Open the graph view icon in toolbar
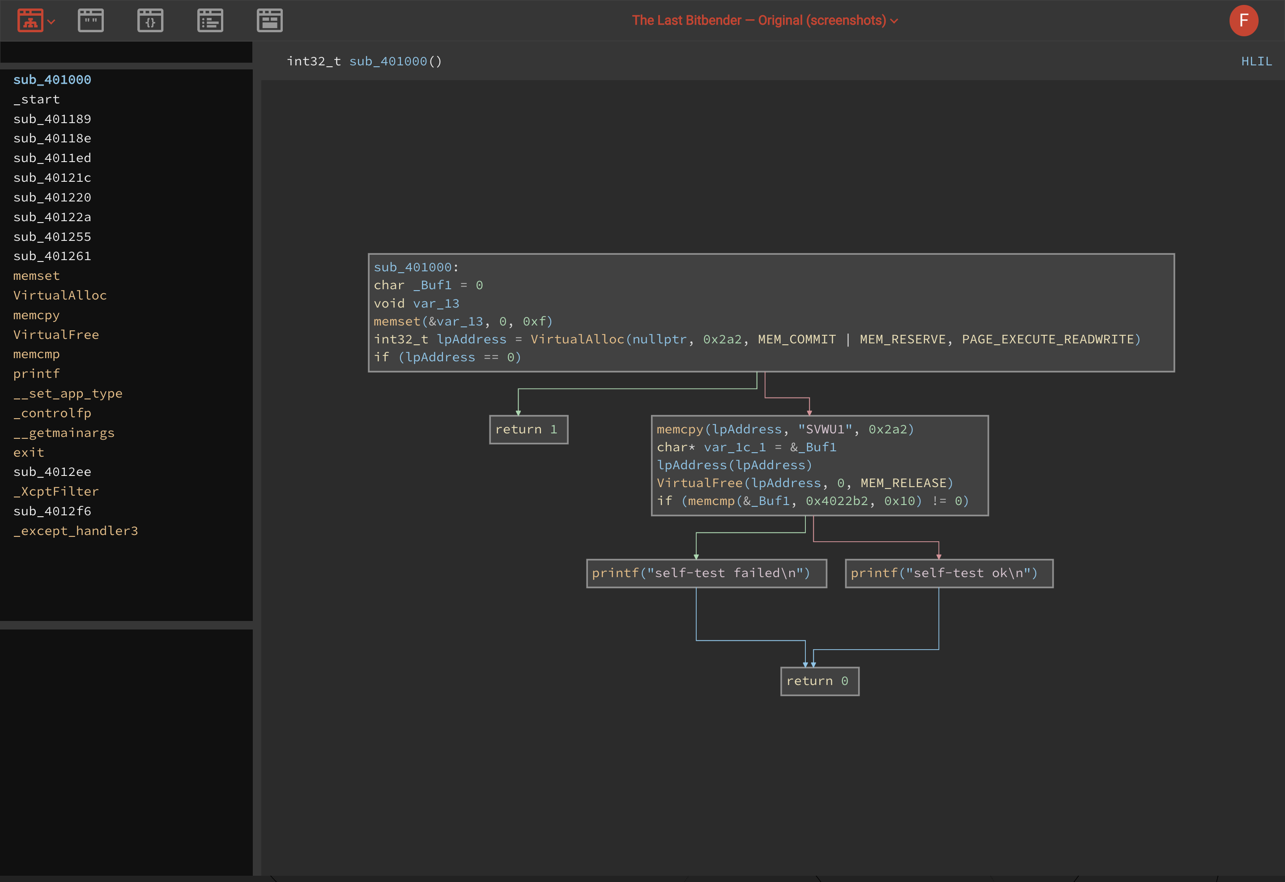This screenshot has height=882, width=1285. tap(30, 21)
